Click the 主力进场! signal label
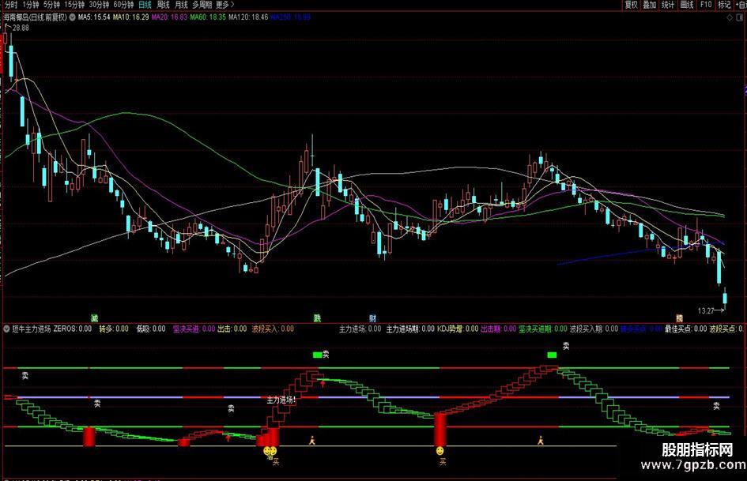The image size is (747, 481). (x=281, y=400)
